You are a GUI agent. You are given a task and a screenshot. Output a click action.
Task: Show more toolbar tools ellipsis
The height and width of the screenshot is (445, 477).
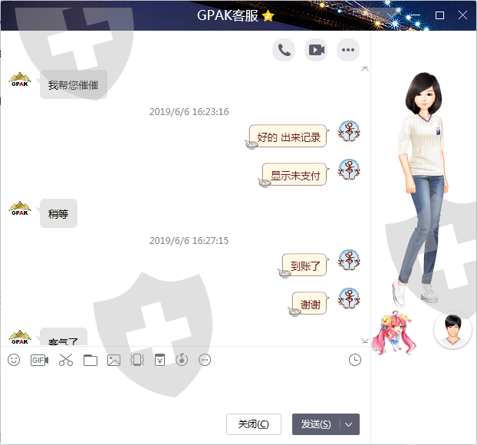pos(205,360)
